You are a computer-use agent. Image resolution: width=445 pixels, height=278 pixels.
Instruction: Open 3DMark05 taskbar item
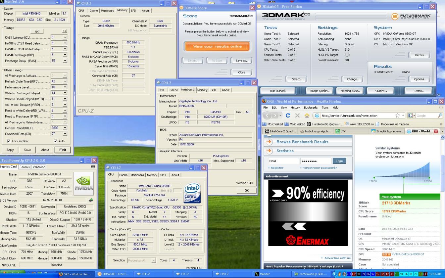[x=114, y=274]
